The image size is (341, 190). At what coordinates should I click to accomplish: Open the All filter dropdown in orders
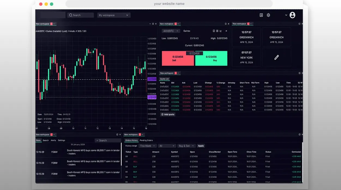[x=167, y=146]
